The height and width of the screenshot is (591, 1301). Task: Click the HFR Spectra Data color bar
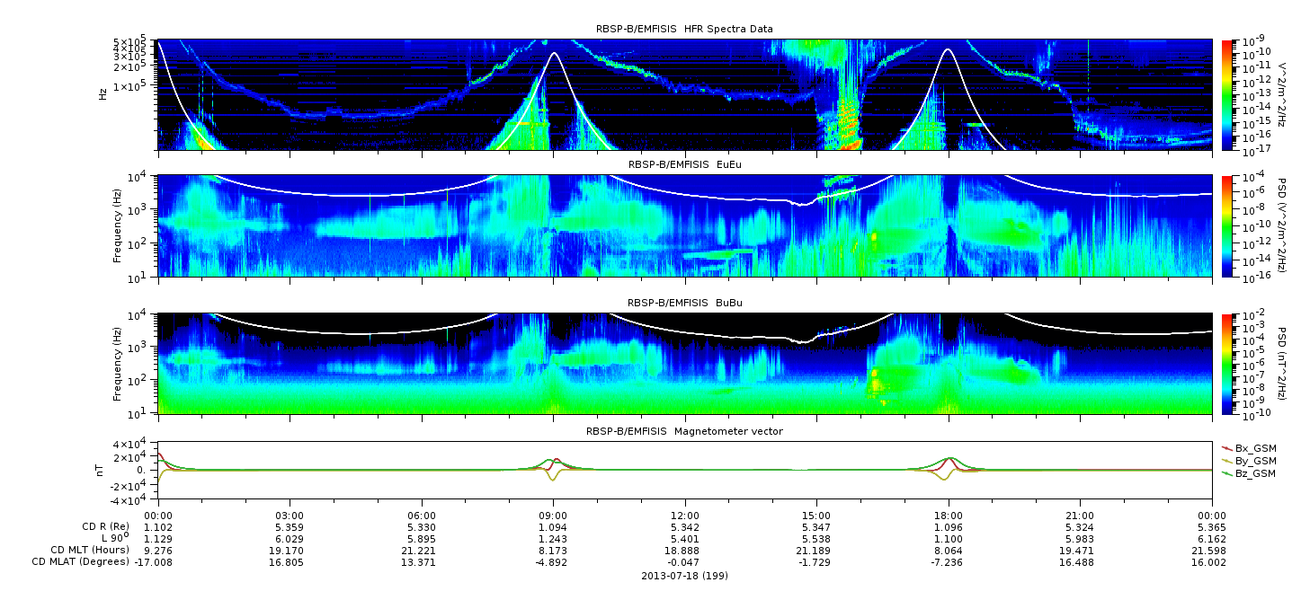pyautogui.click(x=1227, y=94)
